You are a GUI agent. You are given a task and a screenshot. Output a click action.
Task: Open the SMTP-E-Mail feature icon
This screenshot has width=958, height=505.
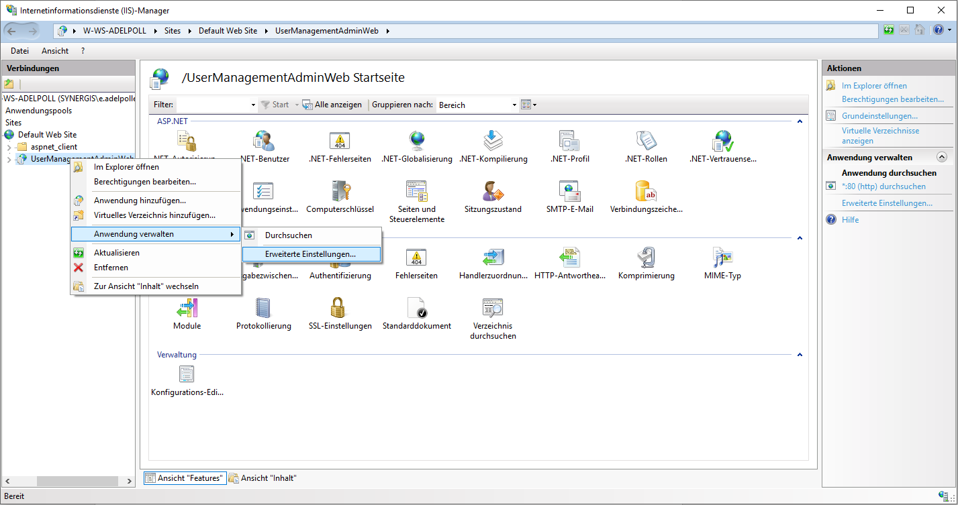click(x=569, y=197)
